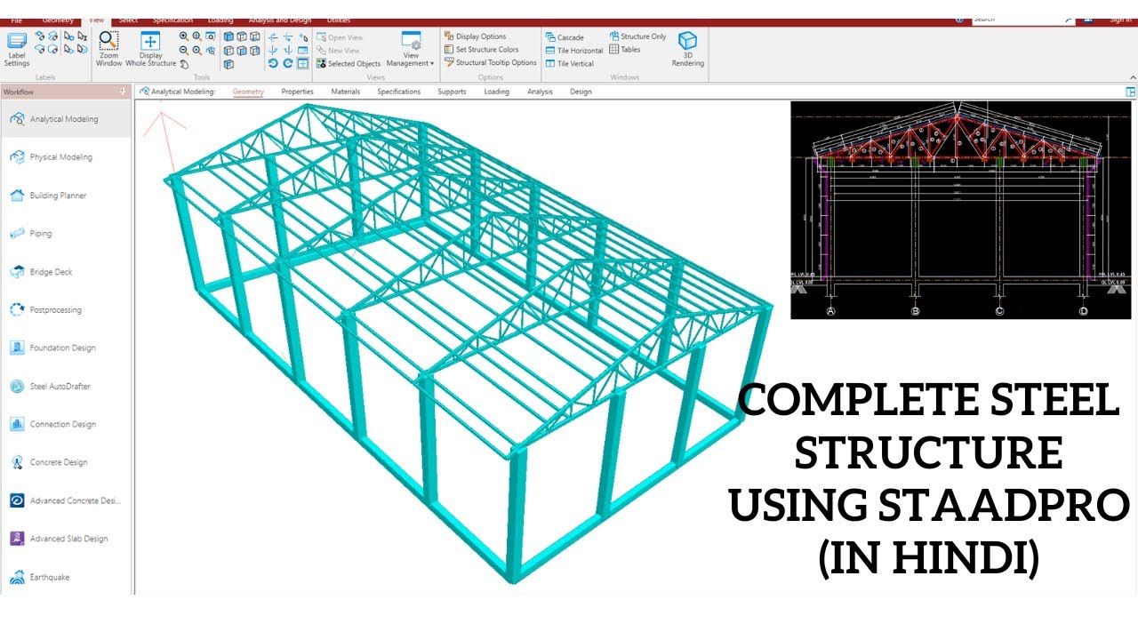Open the Advanced Slab Design workflow
Screen dimensions: 1138x640
pos(66,539)
